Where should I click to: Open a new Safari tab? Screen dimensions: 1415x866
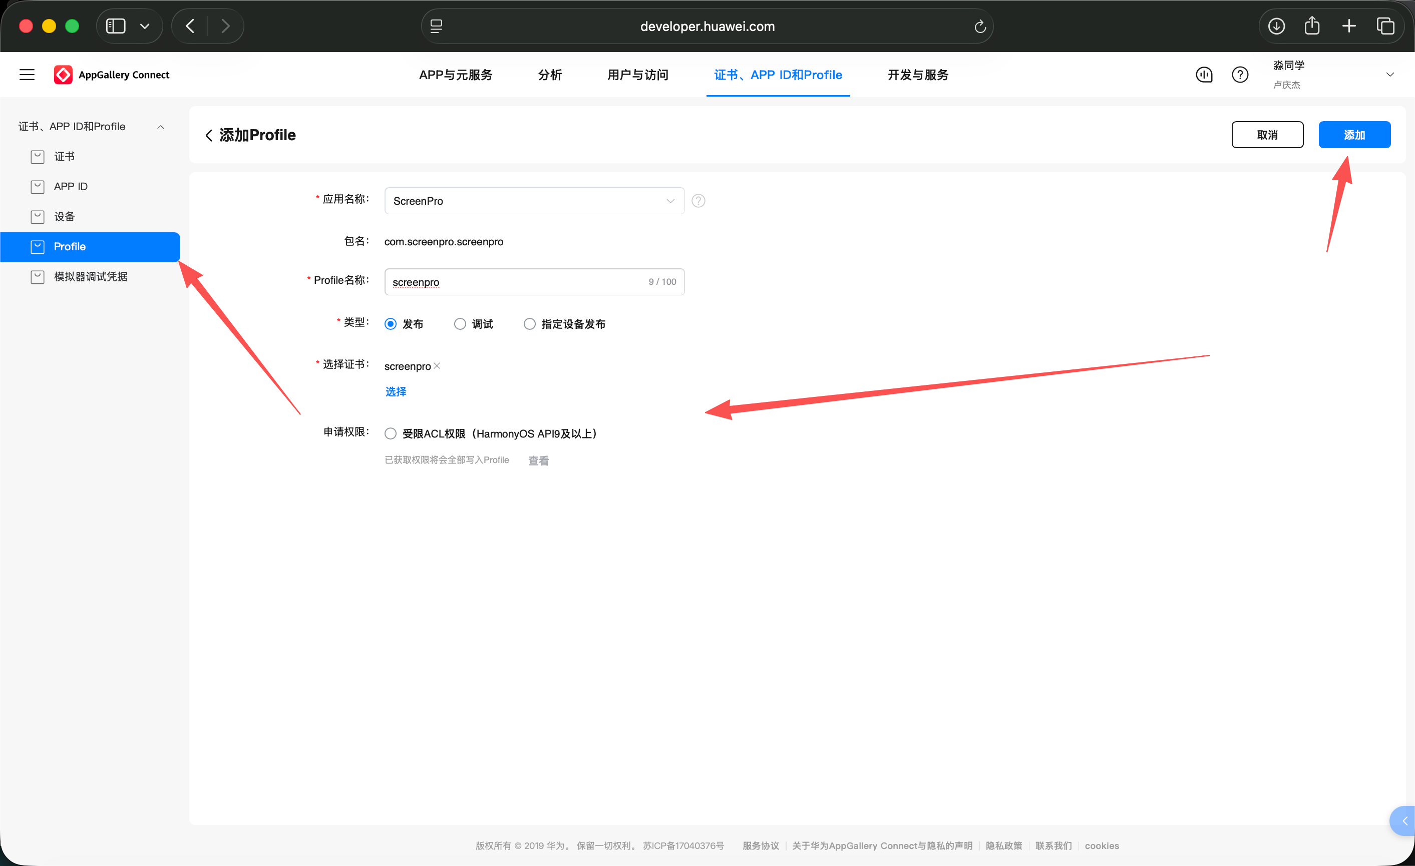click(1349, 26)
